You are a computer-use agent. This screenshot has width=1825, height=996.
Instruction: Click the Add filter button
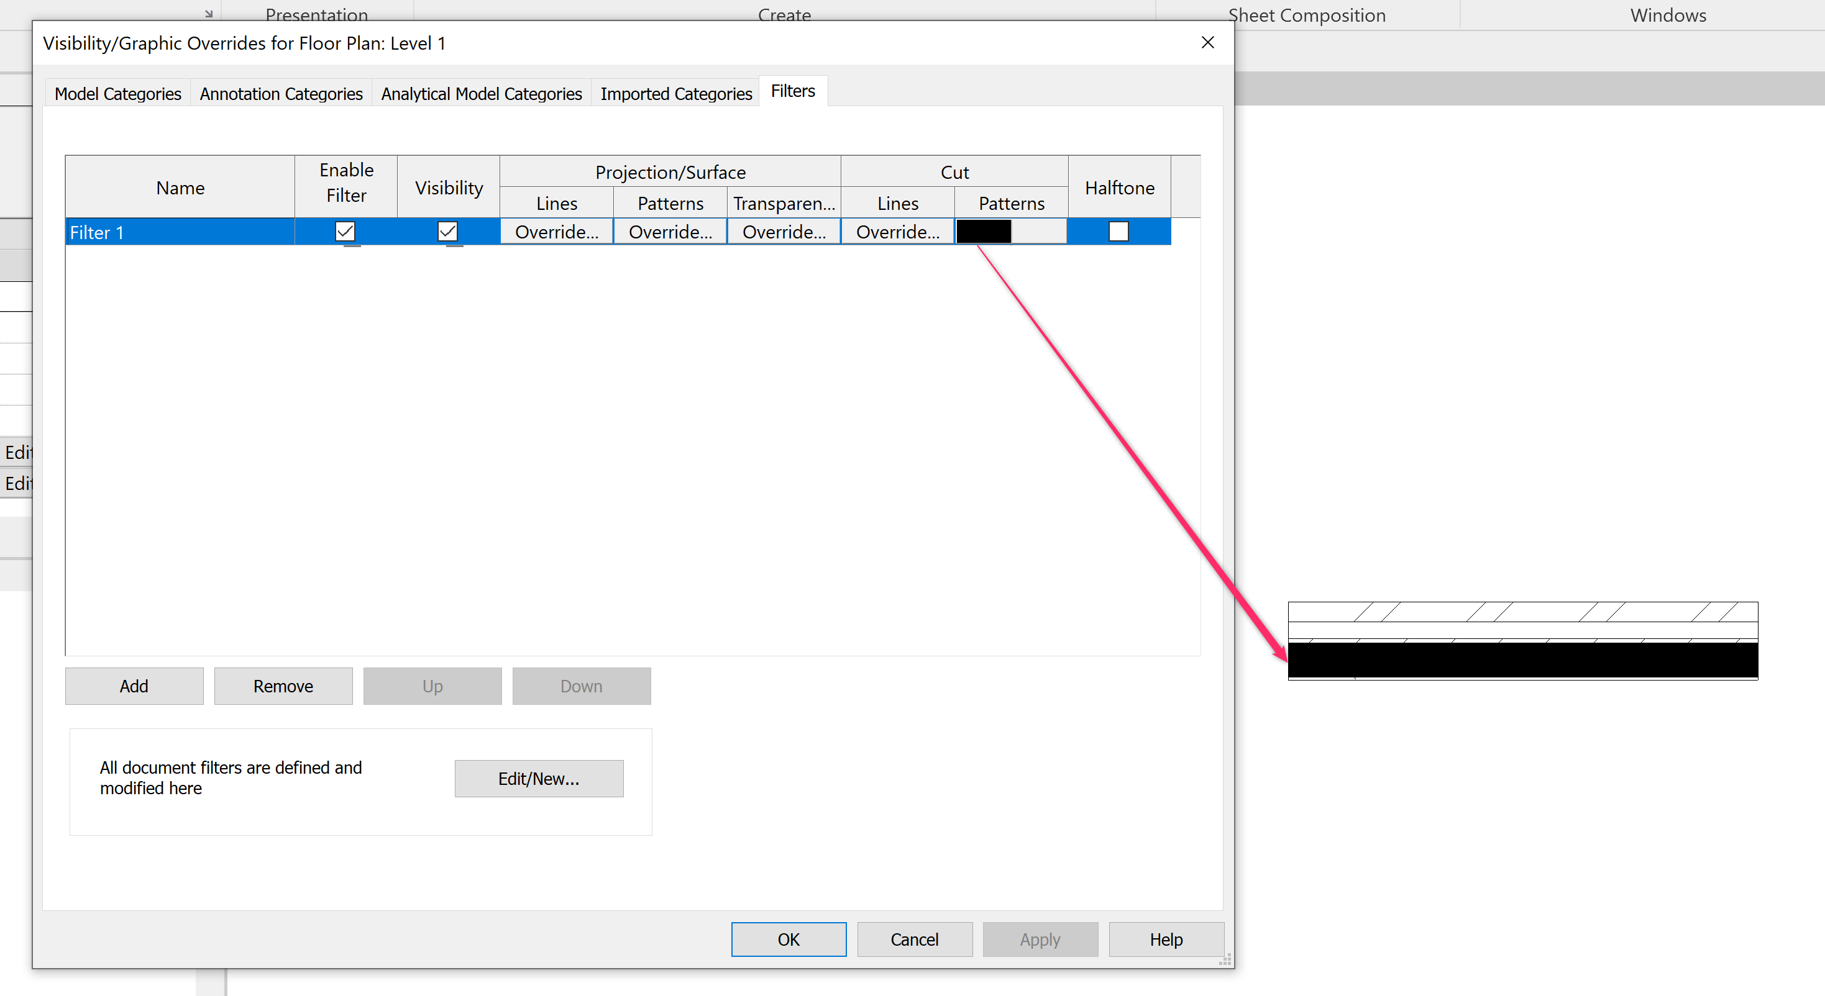134,686
